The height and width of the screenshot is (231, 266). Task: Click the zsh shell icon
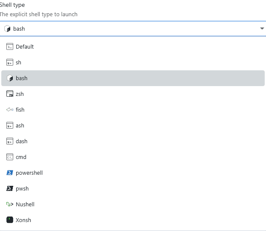tap(10, 94)
